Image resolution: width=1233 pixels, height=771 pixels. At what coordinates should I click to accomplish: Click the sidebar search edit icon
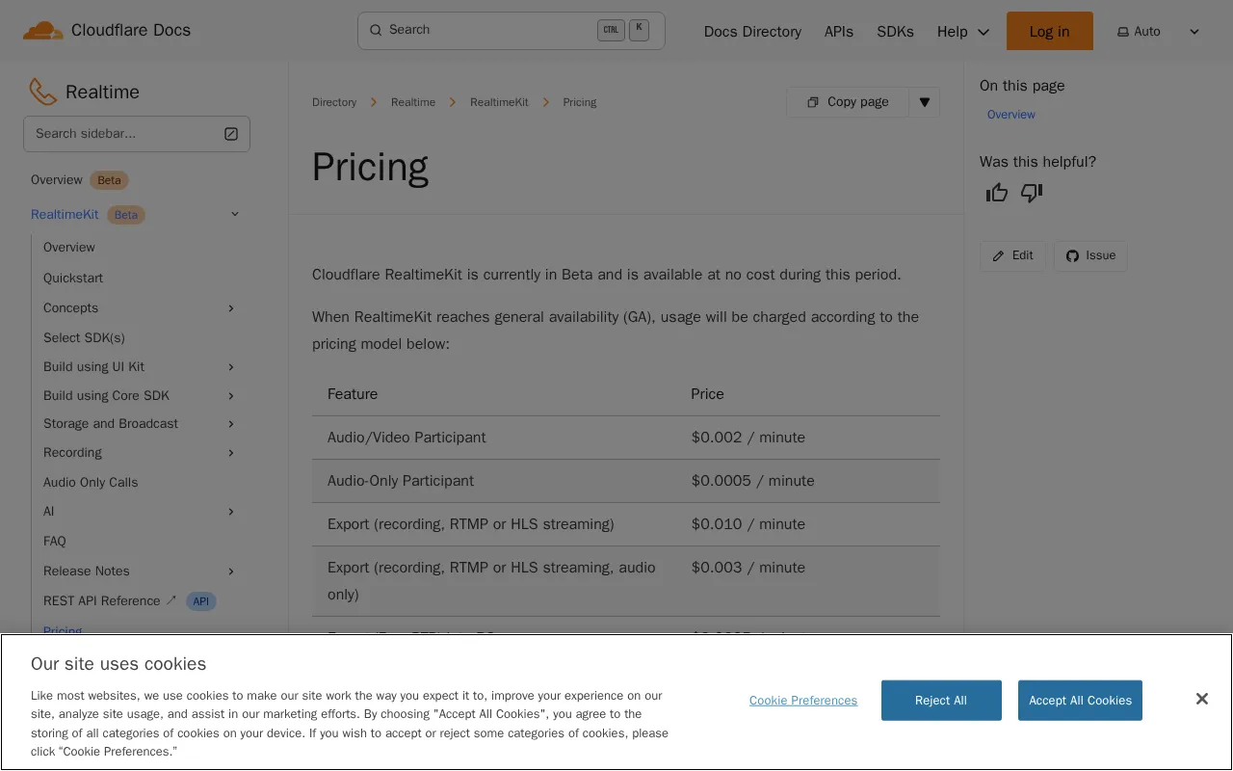tap(231, 134)
